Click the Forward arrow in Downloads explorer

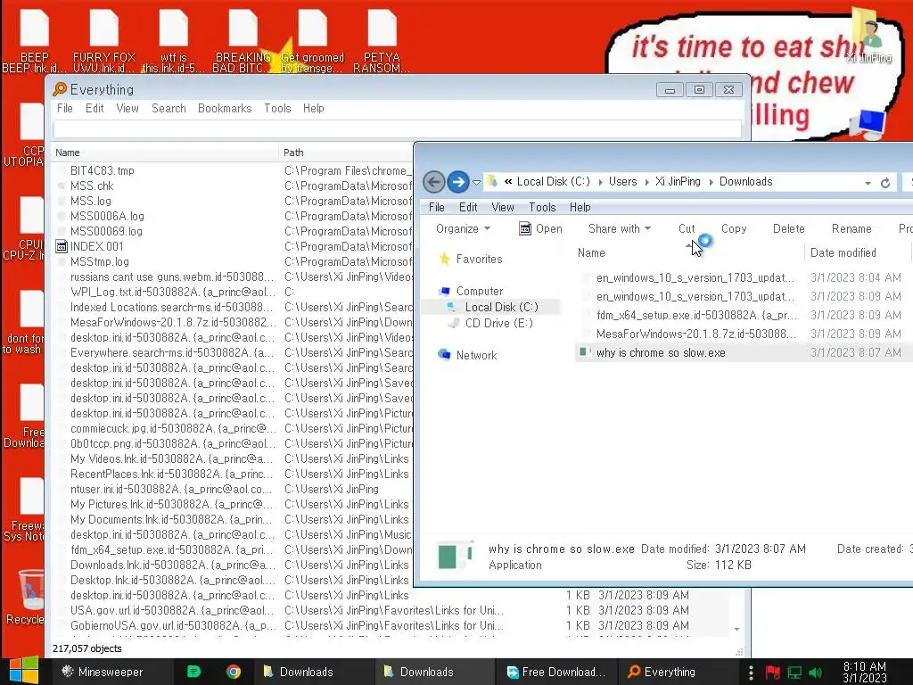(458, 182)
